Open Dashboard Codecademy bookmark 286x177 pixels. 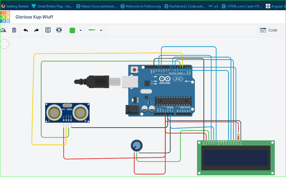[x=185, y=6]
